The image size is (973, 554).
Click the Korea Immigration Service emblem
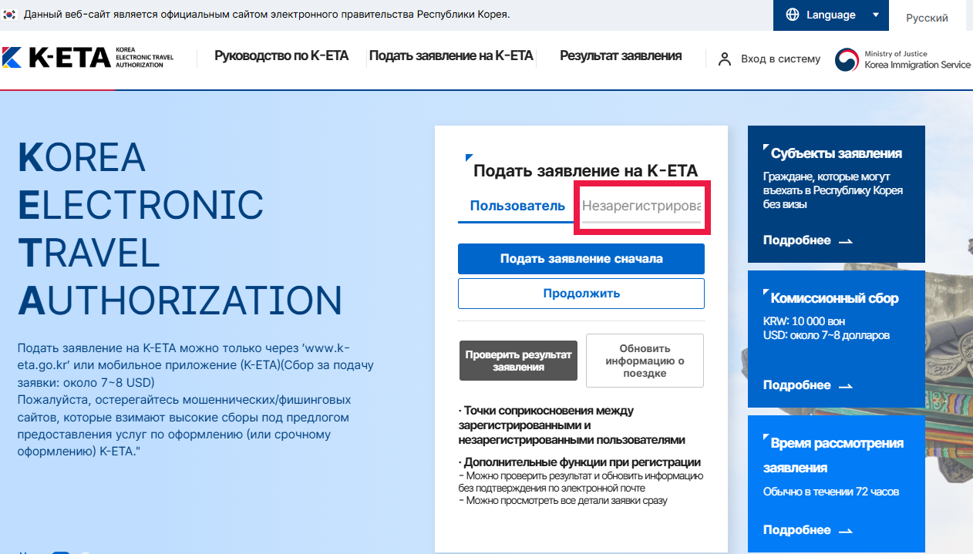pos(847,60)
